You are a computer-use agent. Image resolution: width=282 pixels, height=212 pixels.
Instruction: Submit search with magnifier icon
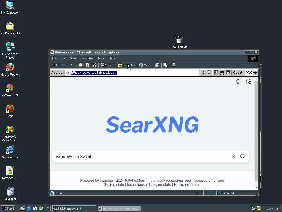[243, 157]
